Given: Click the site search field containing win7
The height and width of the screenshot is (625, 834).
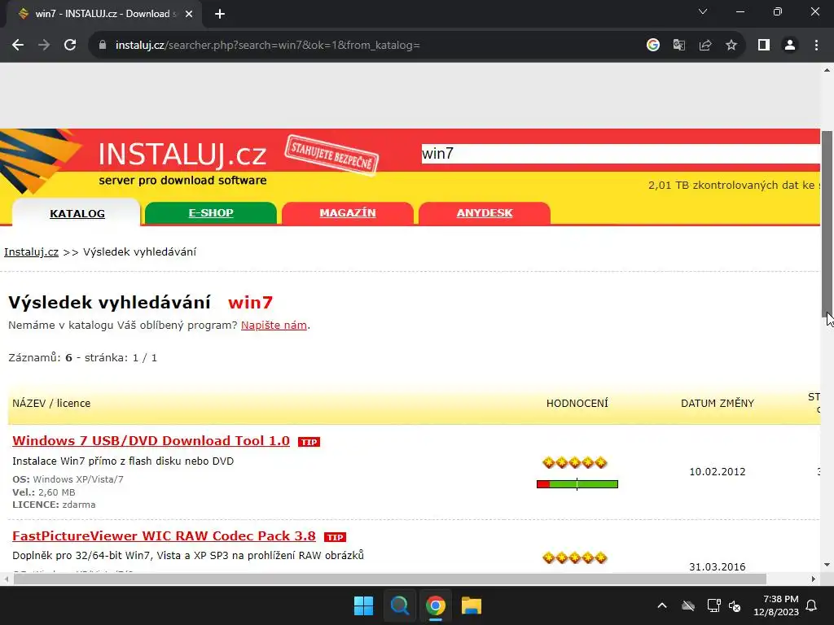Looking at the screenshot, I should click(620, 154).
